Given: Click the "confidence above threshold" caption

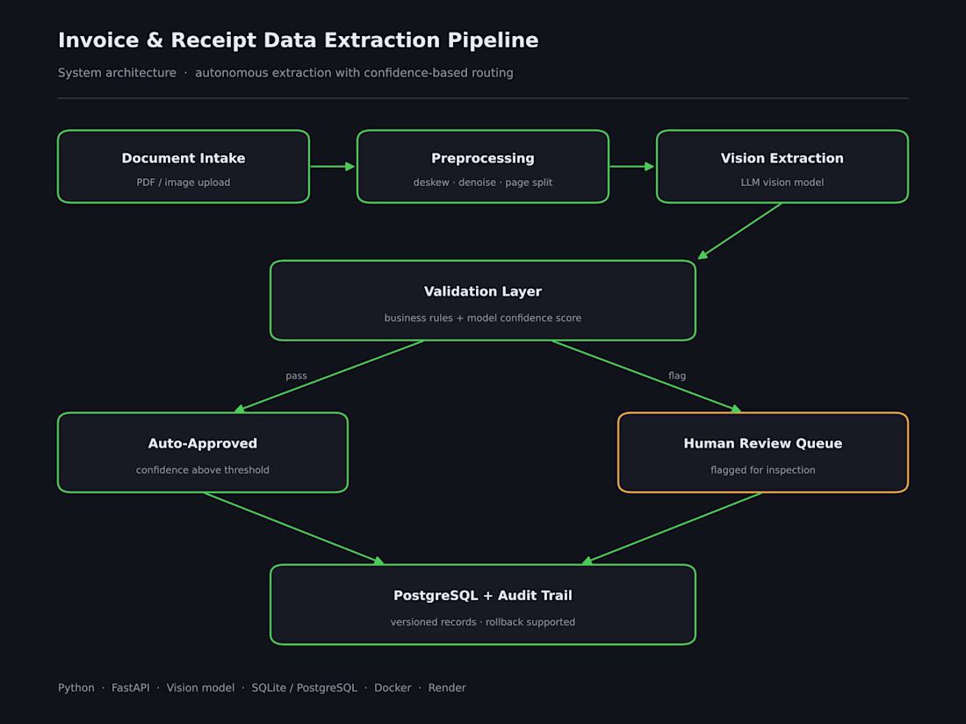Looking at the screenshot, I should 203,470.
